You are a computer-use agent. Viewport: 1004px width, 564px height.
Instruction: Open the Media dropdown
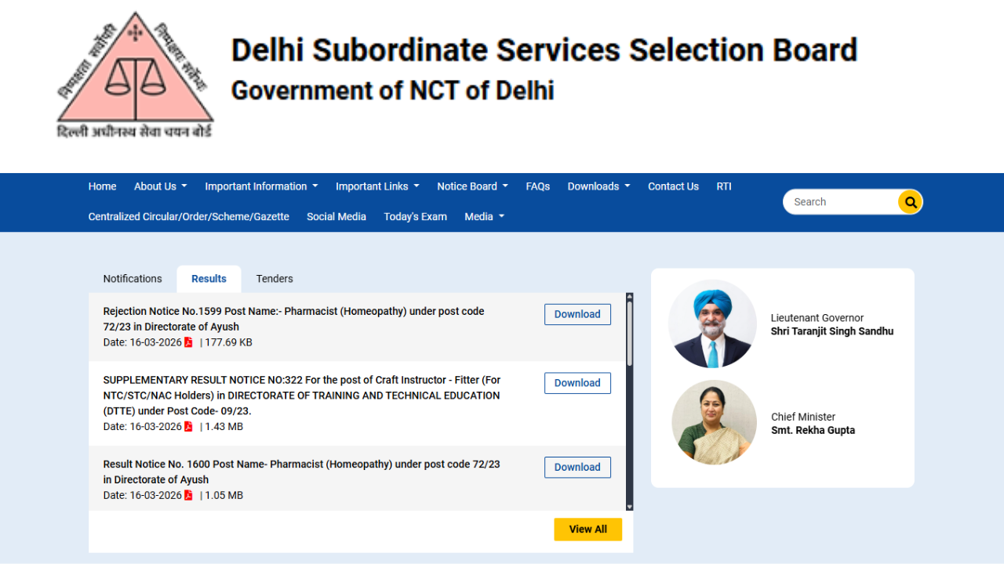pos(483,216)
